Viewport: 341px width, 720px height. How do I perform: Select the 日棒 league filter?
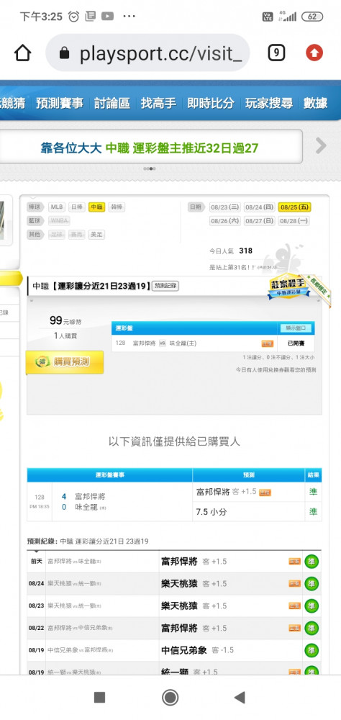(x=77, y=207)
